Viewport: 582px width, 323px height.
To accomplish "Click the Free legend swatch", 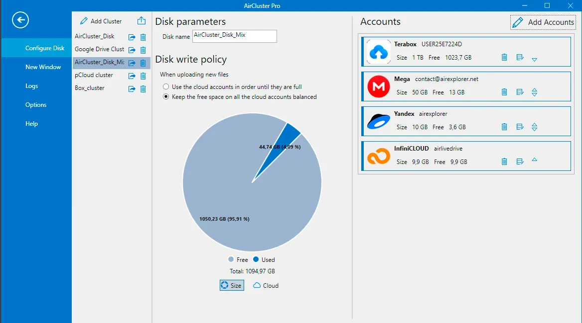I will tap(231, 259).
